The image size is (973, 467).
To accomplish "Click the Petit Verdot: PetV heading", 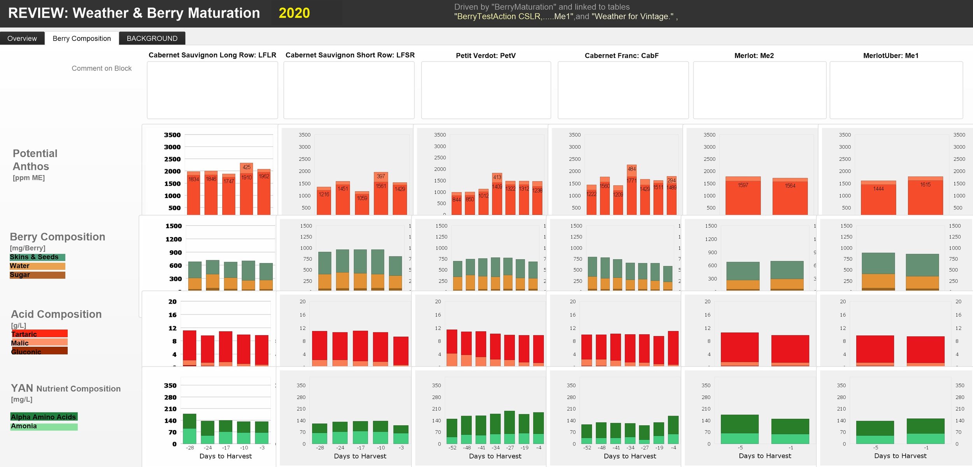I will coord(486,56).
